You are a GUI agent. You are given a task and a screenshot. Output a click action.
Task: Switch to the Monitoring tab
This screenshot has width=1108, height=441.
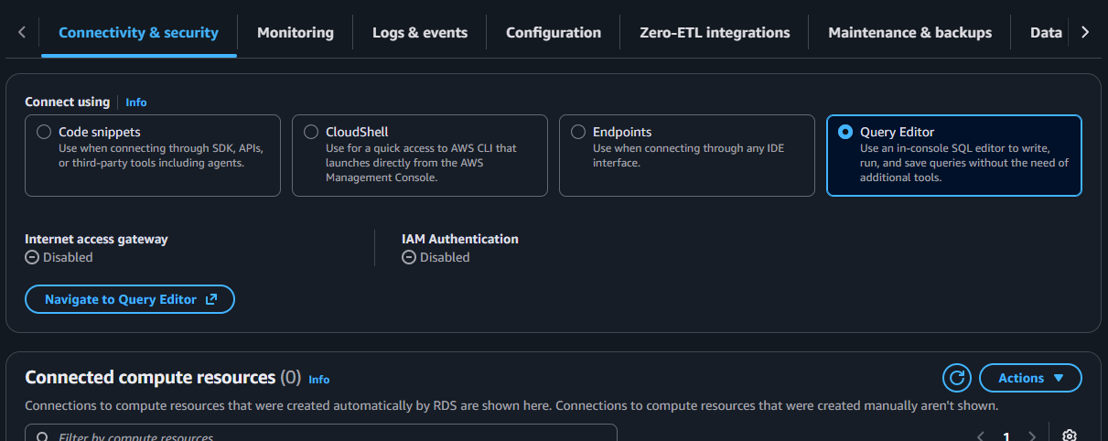296,33
